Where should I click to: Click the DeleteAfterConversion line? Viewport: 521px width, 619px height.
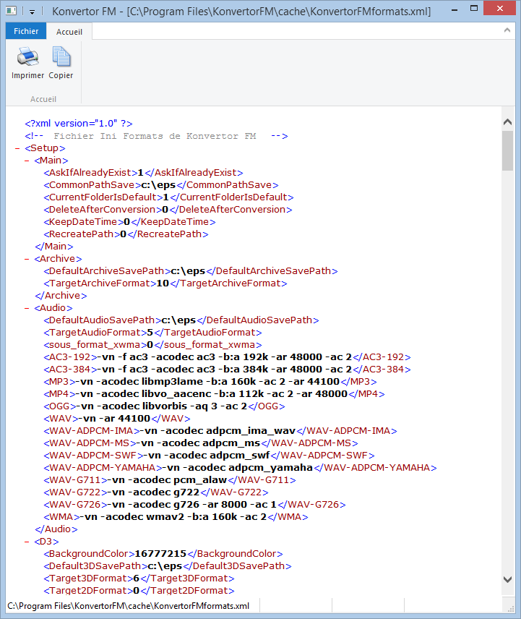[x=168, y=210]
